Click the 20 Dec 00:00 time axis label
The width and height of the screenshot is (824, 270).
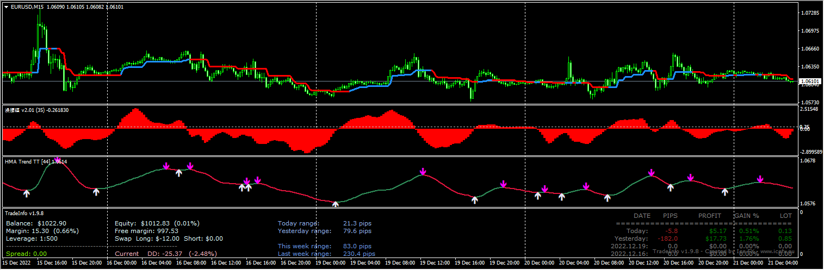coord(539,263)
